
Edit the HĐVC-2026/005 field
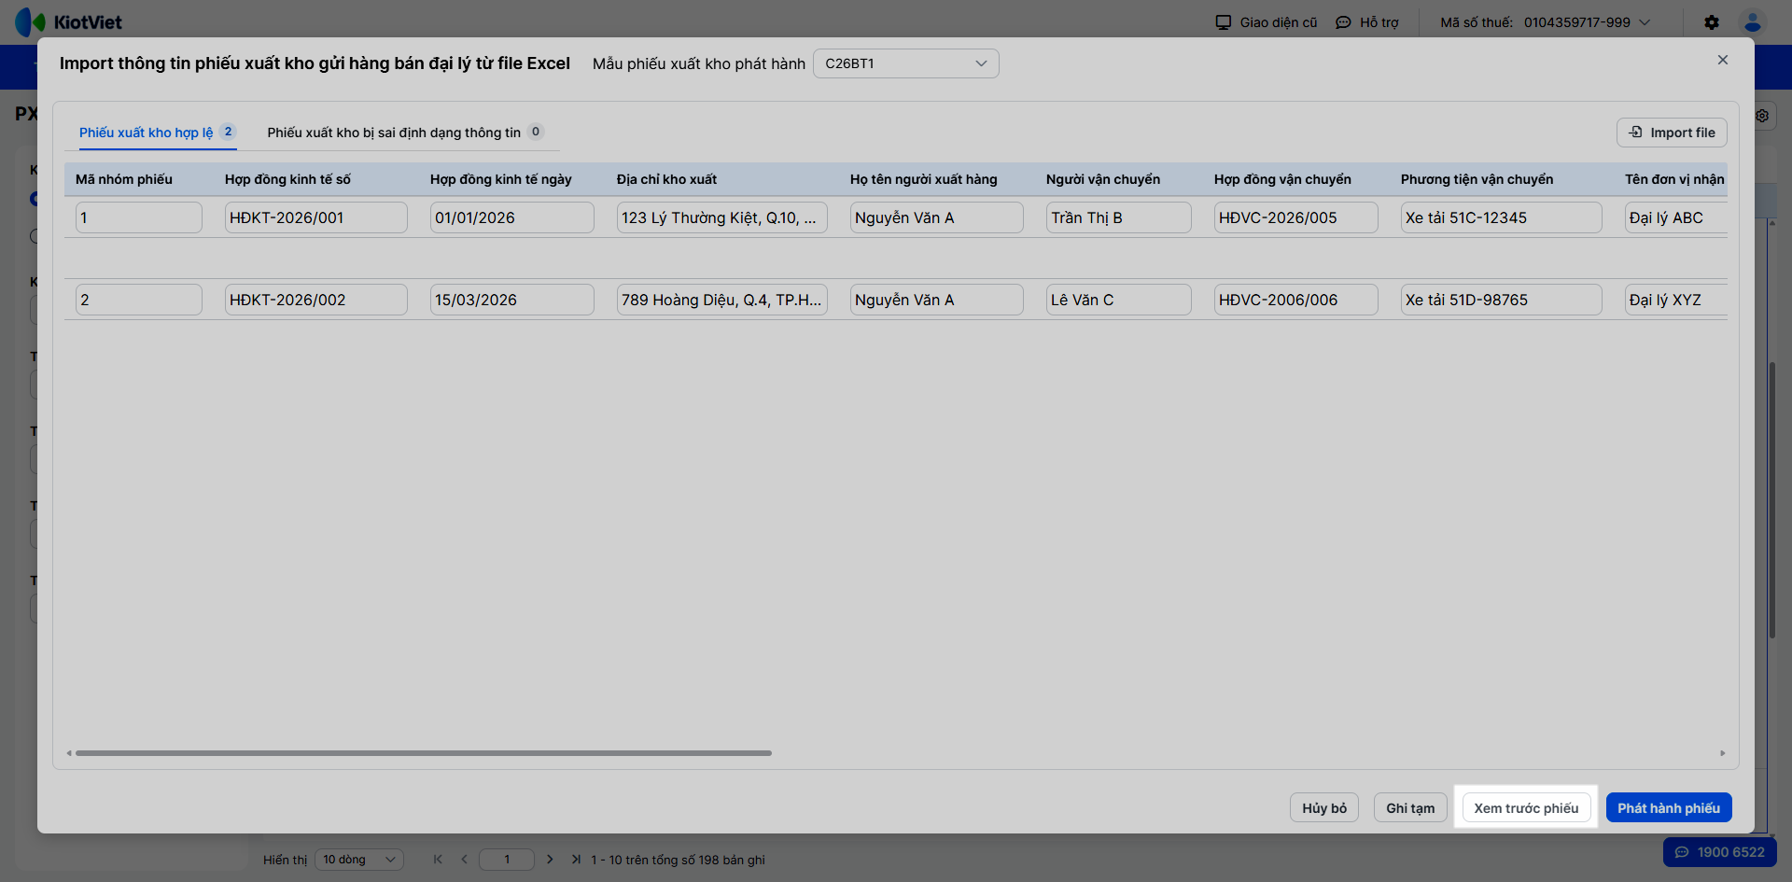coord(1296,217)
